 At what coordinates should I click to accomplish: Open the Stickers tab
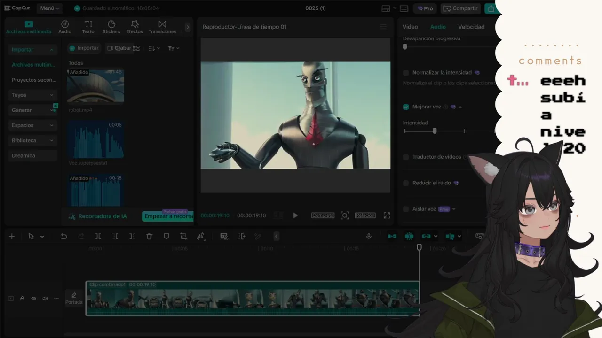(x=111, y=27)
